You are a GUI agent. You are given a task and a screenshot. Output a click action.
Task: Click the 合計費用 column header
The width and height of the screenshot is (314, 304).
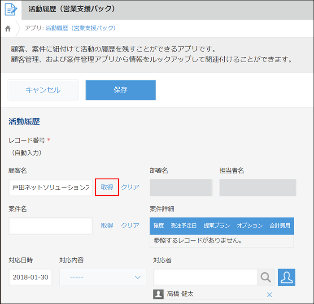coord(280,226)
